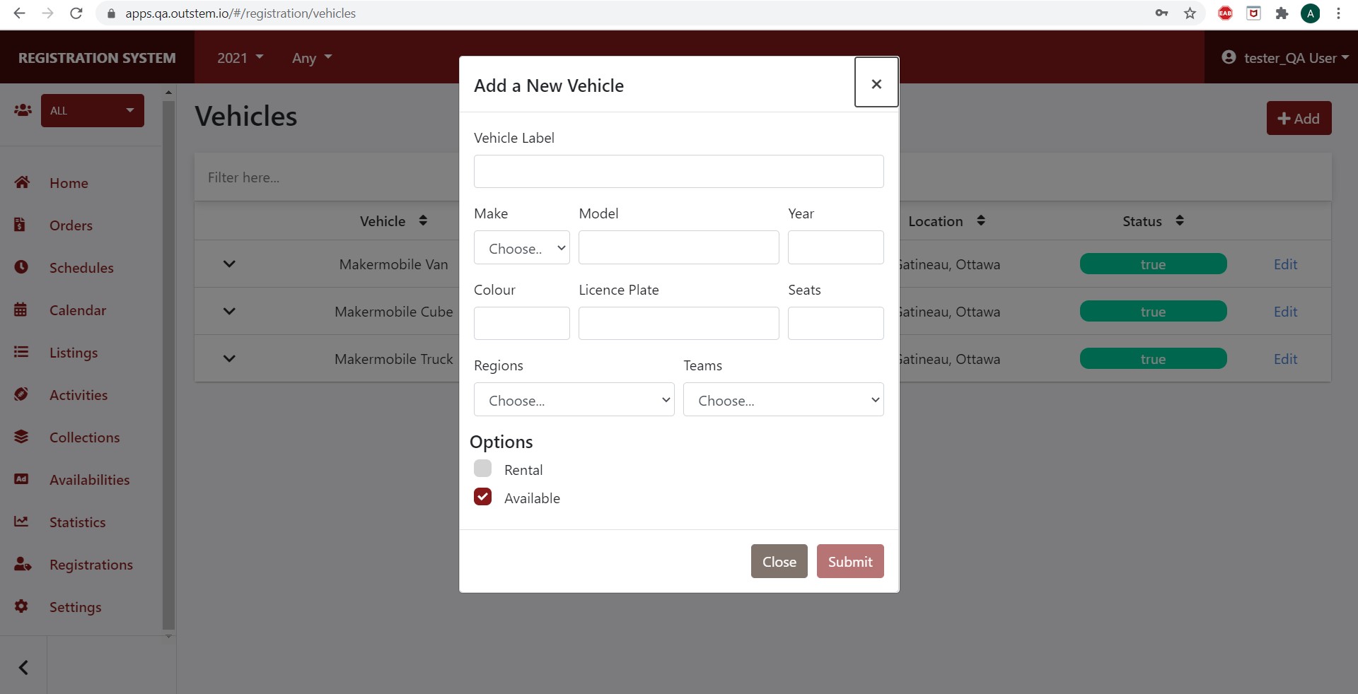
Task: Open the browser extensions puzzle icon
Action: (x=1282, y=13)
